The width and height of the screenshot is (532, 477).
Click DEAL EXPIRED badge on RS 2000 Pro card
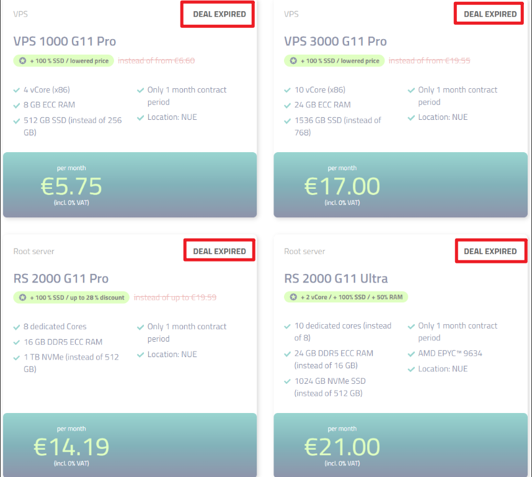(x=219, y=252)
